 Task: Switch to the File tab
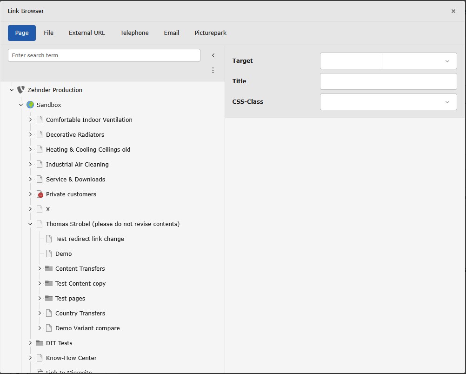[x=49, y=33]
